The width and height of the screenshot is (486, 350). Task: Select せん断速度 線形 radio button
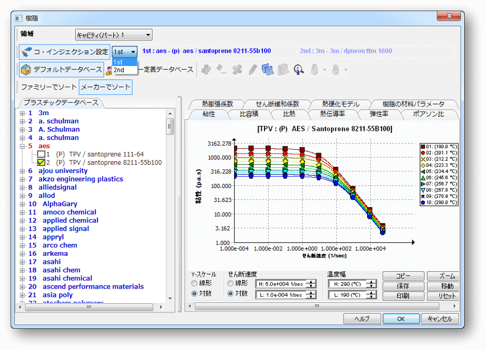pyautogui.click(x=230, y=283)
